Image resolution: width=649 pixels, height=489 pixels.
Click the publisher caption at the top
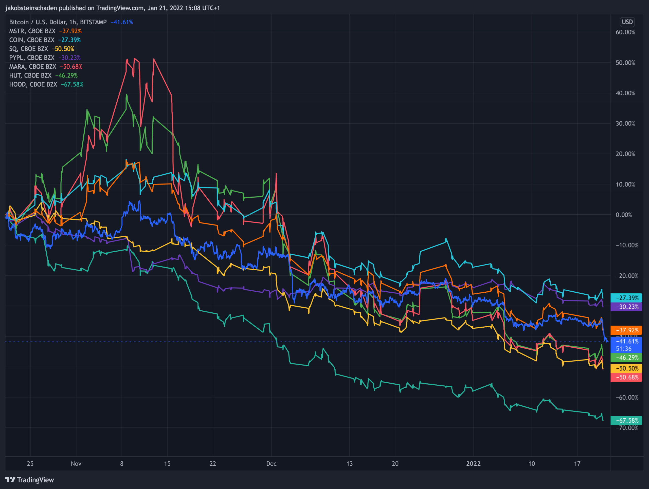(x=113, y=8)
